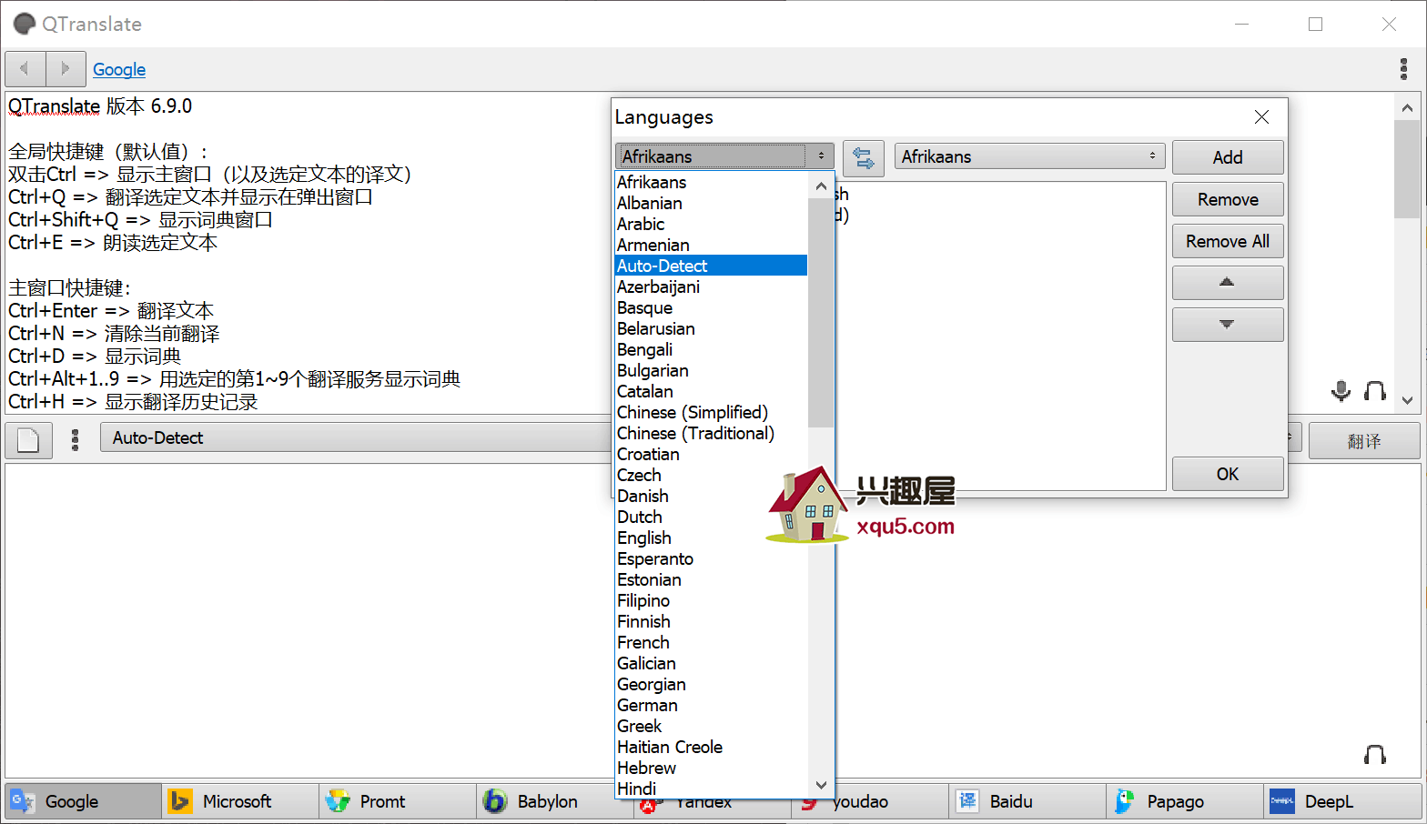Select Auto-Detect in the language list

[712, 266]
